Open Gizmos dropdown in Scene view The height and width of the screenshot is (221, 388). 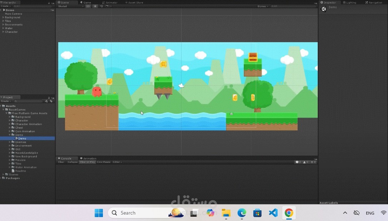coord(263,6)
